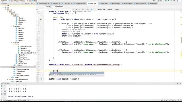Close the Table.java tab
The width and height of the screenshot is (182, 102).
[97, 4]
